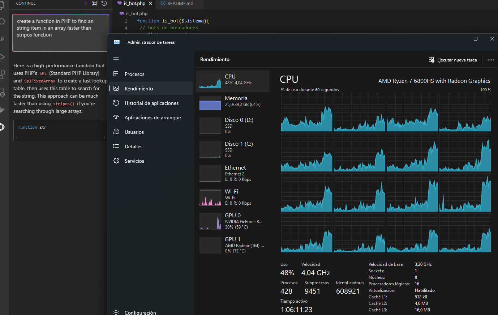Click the code block's right scroll arrow

pos(105,138)
